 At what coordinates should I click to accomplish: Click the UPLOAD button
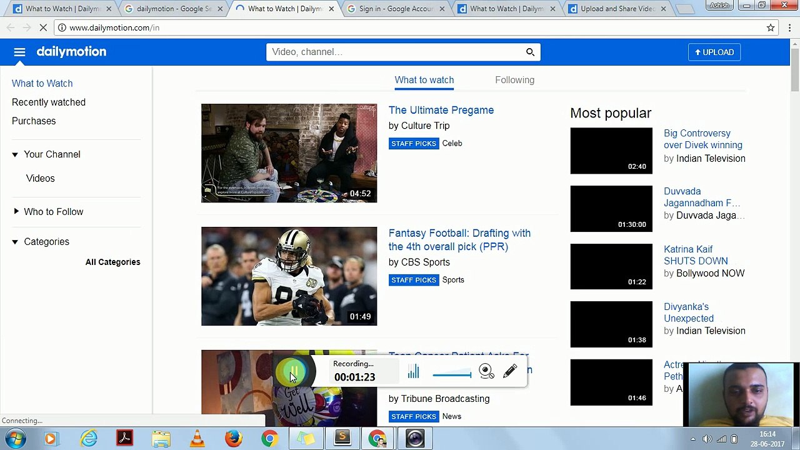(714, 52)
